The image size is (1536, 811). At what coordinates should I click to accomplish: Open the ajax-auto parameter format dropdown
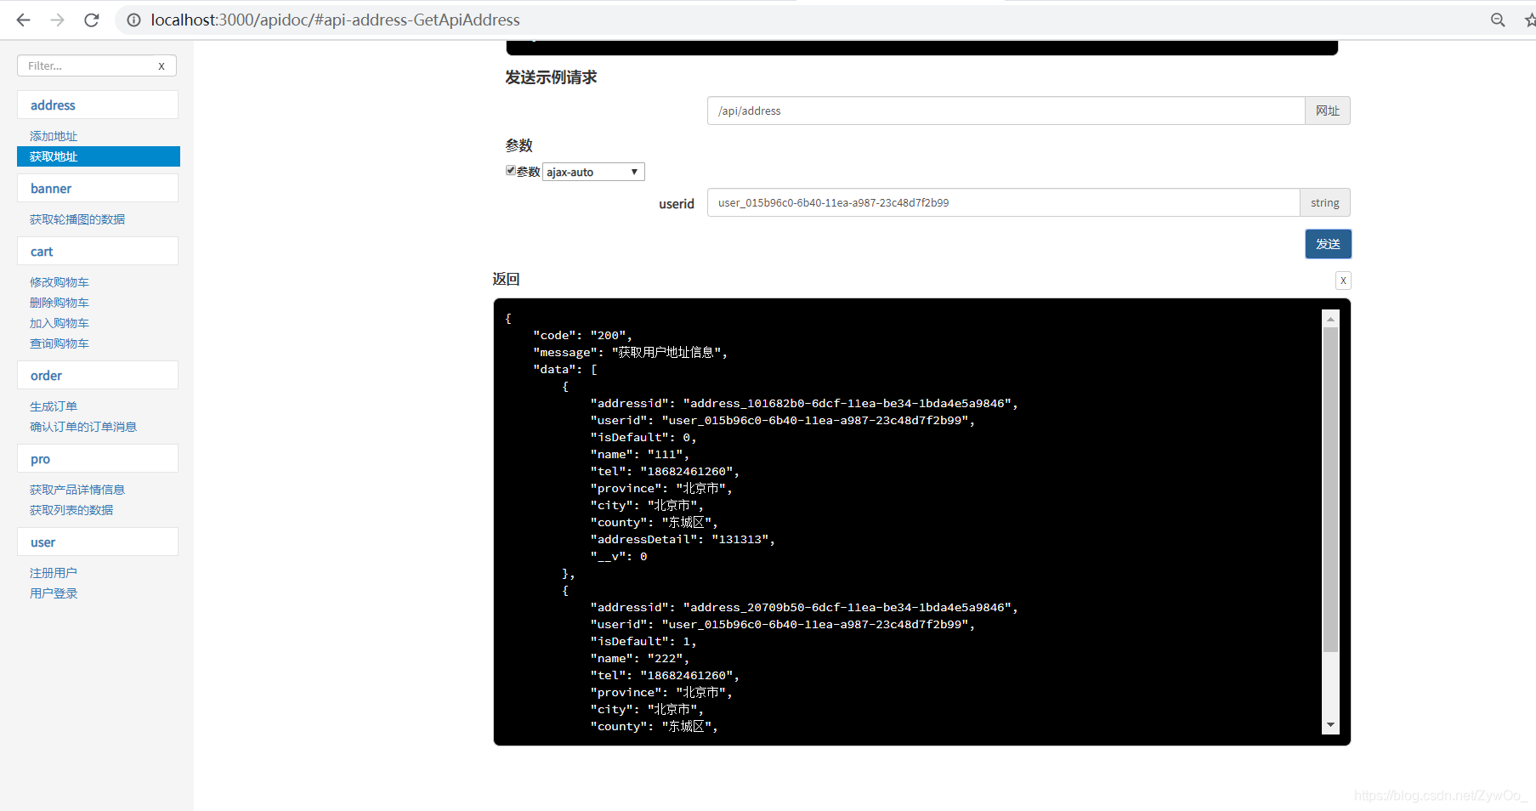[x=593, y=172]
